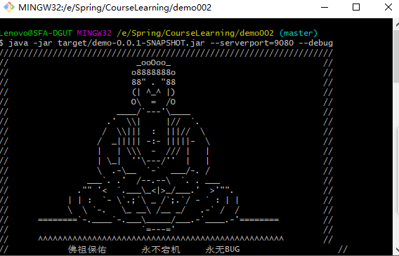
Task: Click the scrollbar up arrow
Action: coord(396,25)
